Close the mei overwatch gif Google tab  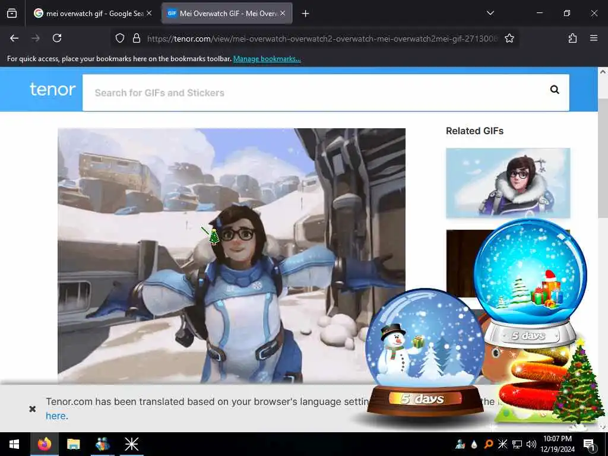pyautogui.click(x=149, y=14)
